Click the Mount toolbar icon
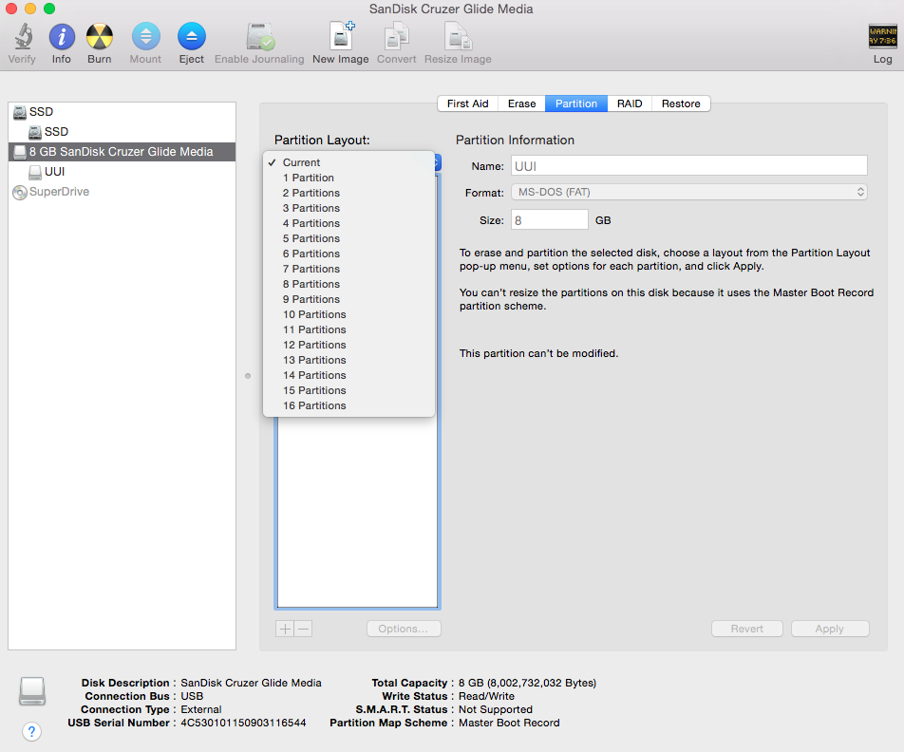904x752 pixels. coord(146,37)
